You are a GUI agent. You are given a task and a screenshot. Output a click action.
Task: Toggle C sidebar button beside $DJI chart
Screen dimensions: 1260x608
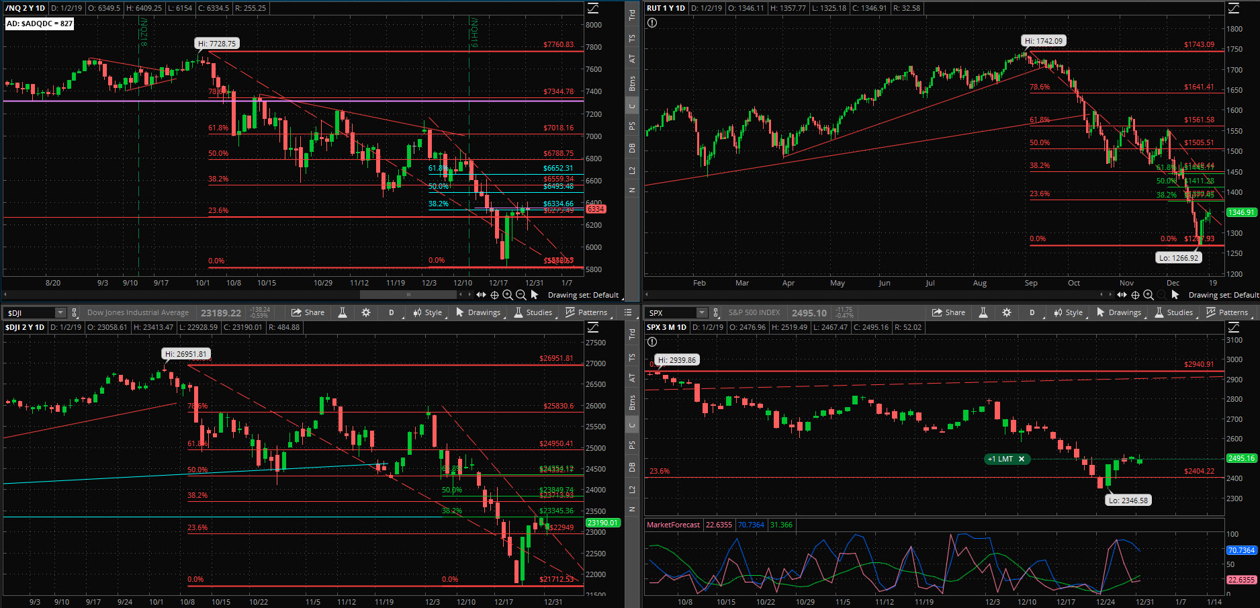tap(632, 425)
